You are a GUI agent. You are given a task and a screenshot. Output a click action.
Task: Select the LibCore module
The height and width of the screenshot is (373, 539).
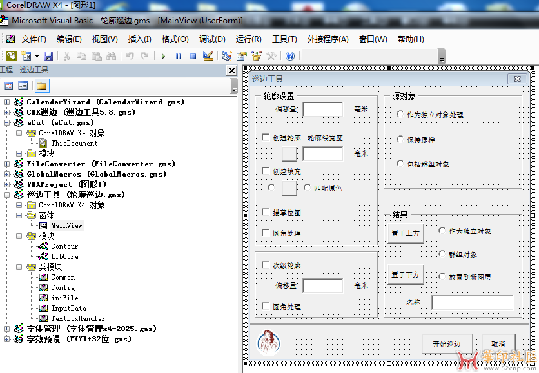pyautogui.click(x=64, y=256)
